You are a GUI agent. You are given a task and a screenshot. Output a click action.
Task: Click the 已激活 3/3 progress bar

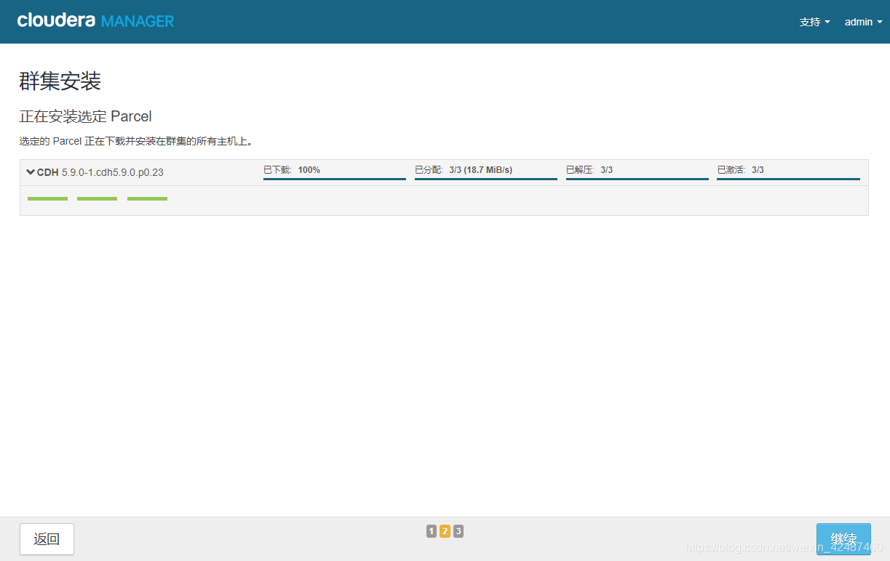(788, 179)
